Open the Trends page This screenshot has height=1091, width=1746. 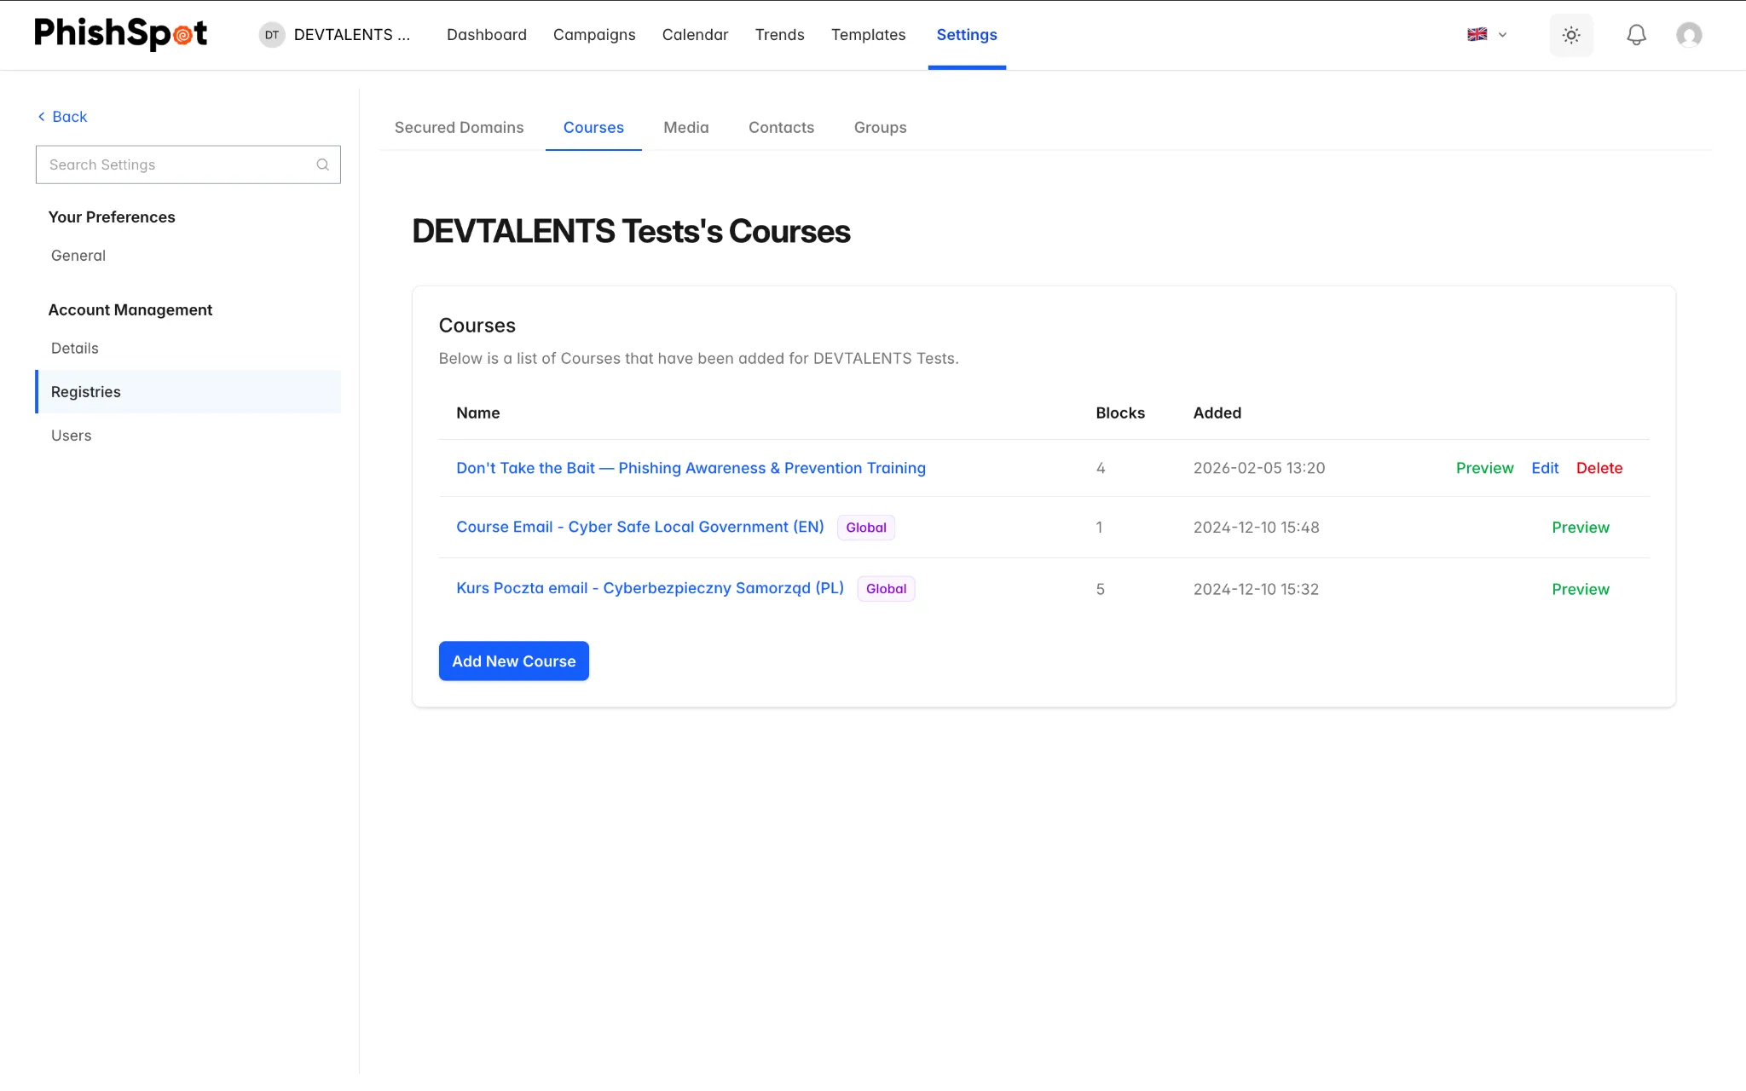(x=779, y=35)
